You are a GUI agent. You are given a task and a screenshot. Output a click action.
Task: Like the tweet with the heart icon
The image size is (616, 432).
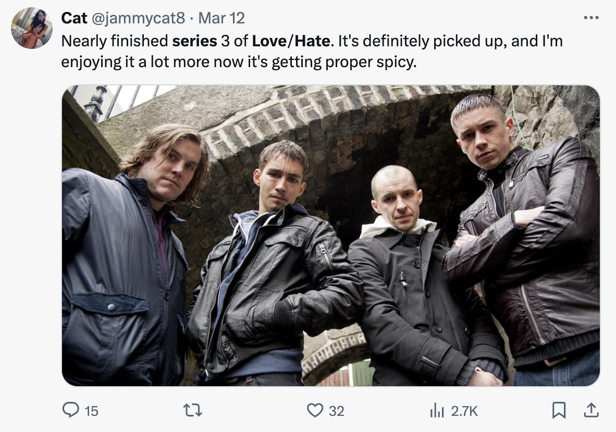tap(315, 411)
